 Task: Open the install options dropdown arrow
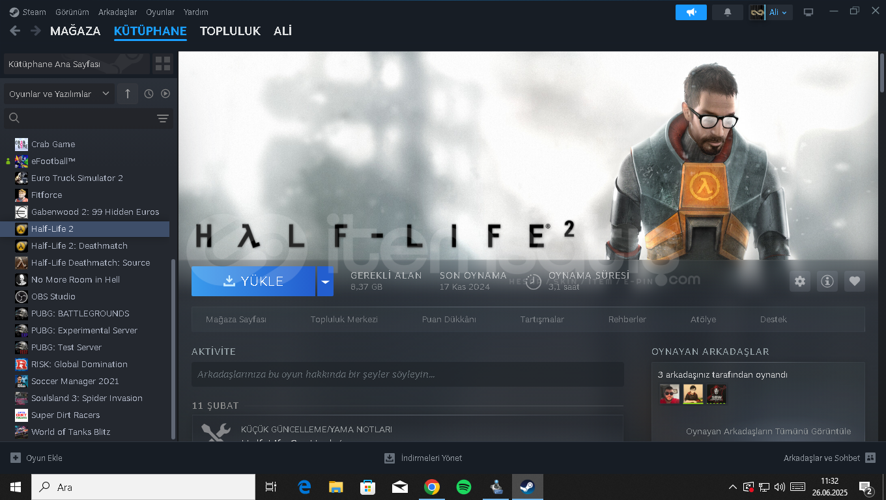(326, 281)
